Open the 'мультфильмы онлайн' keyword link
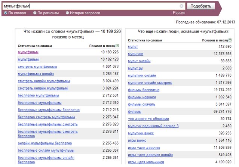This screenshot has height=167, width=239. coord(36,74)
